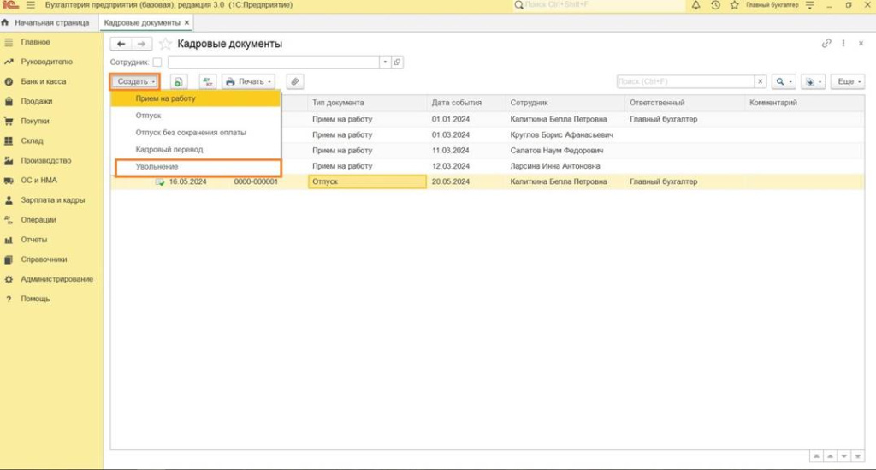The height and width of the screenshot is (470, 876).
Task: Click the favorites star in title bar
Action: 734,5
